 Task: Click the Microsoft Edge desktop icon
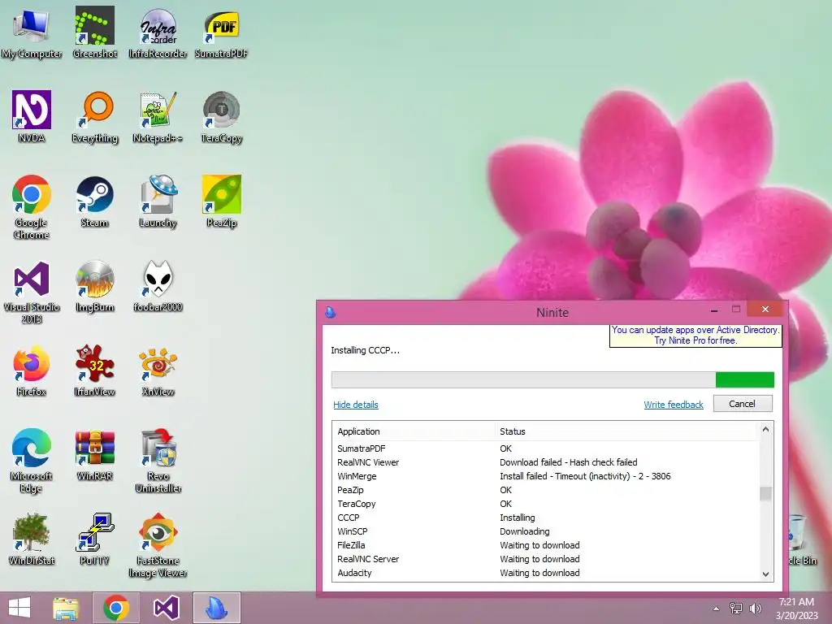click(x=32, y=461)
